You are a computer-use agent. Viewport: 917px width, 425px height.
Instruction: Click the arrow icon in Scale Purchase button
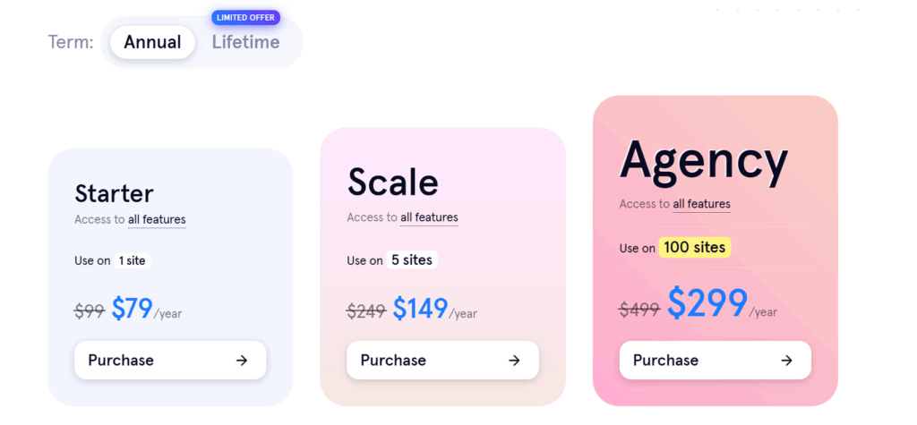514,360
